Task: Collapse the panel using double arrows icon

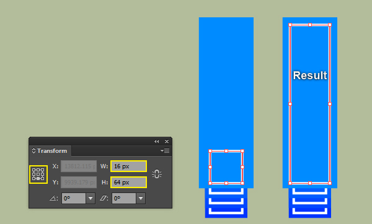Action: [157, 141]
